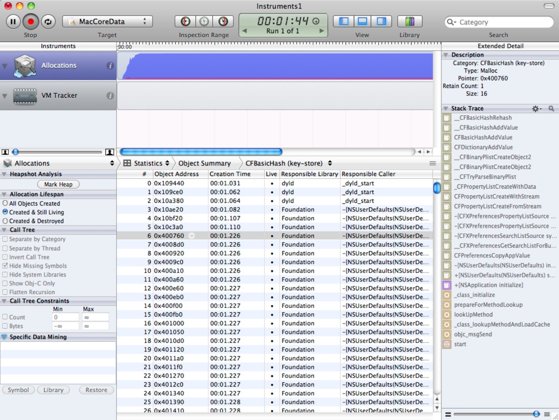Toggle Show Obj-C Only checkbox
Viewport: 559px width, 420px height.
click(5, 283)
